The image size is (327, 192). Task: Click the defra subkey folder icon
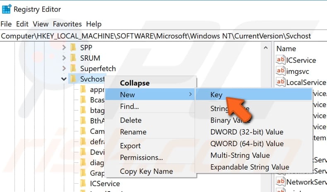tap(83, 142)
